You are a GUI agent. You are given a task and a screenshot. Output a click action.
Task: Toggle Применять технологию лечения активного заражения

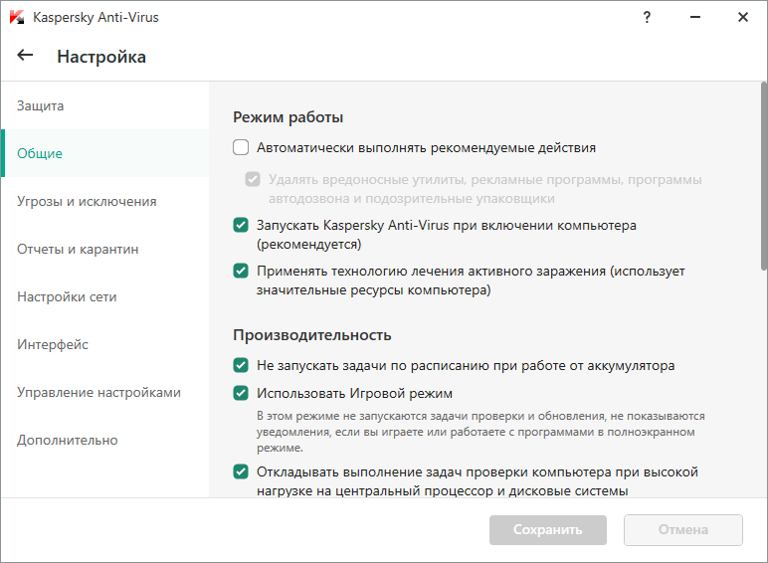tap(241, 271)
